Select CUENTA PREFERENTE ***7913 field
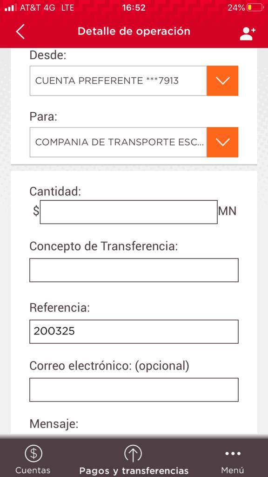Viewport: 268px width, 477px height. click(x=119, y=80)
